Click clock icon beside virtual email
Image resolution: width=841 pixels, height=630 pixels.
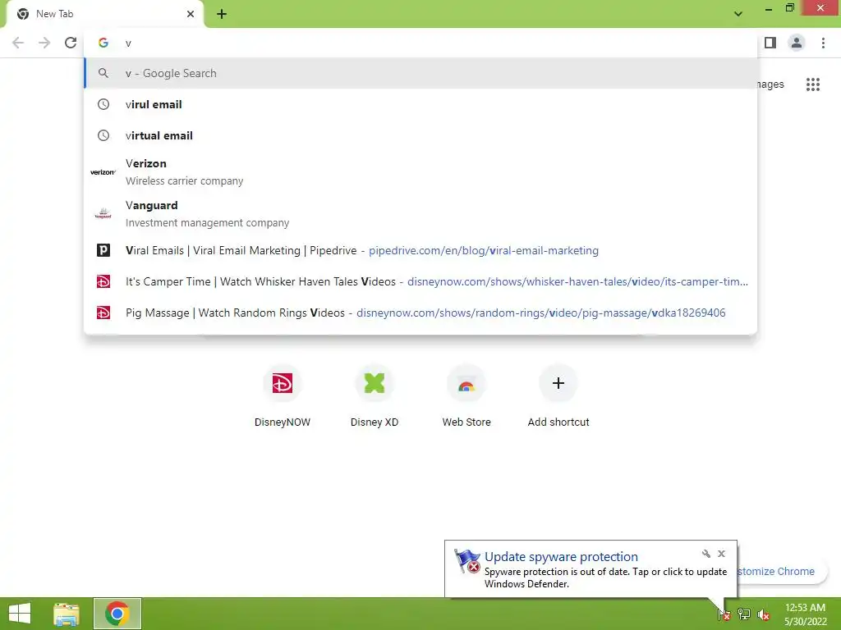point(103,135)
